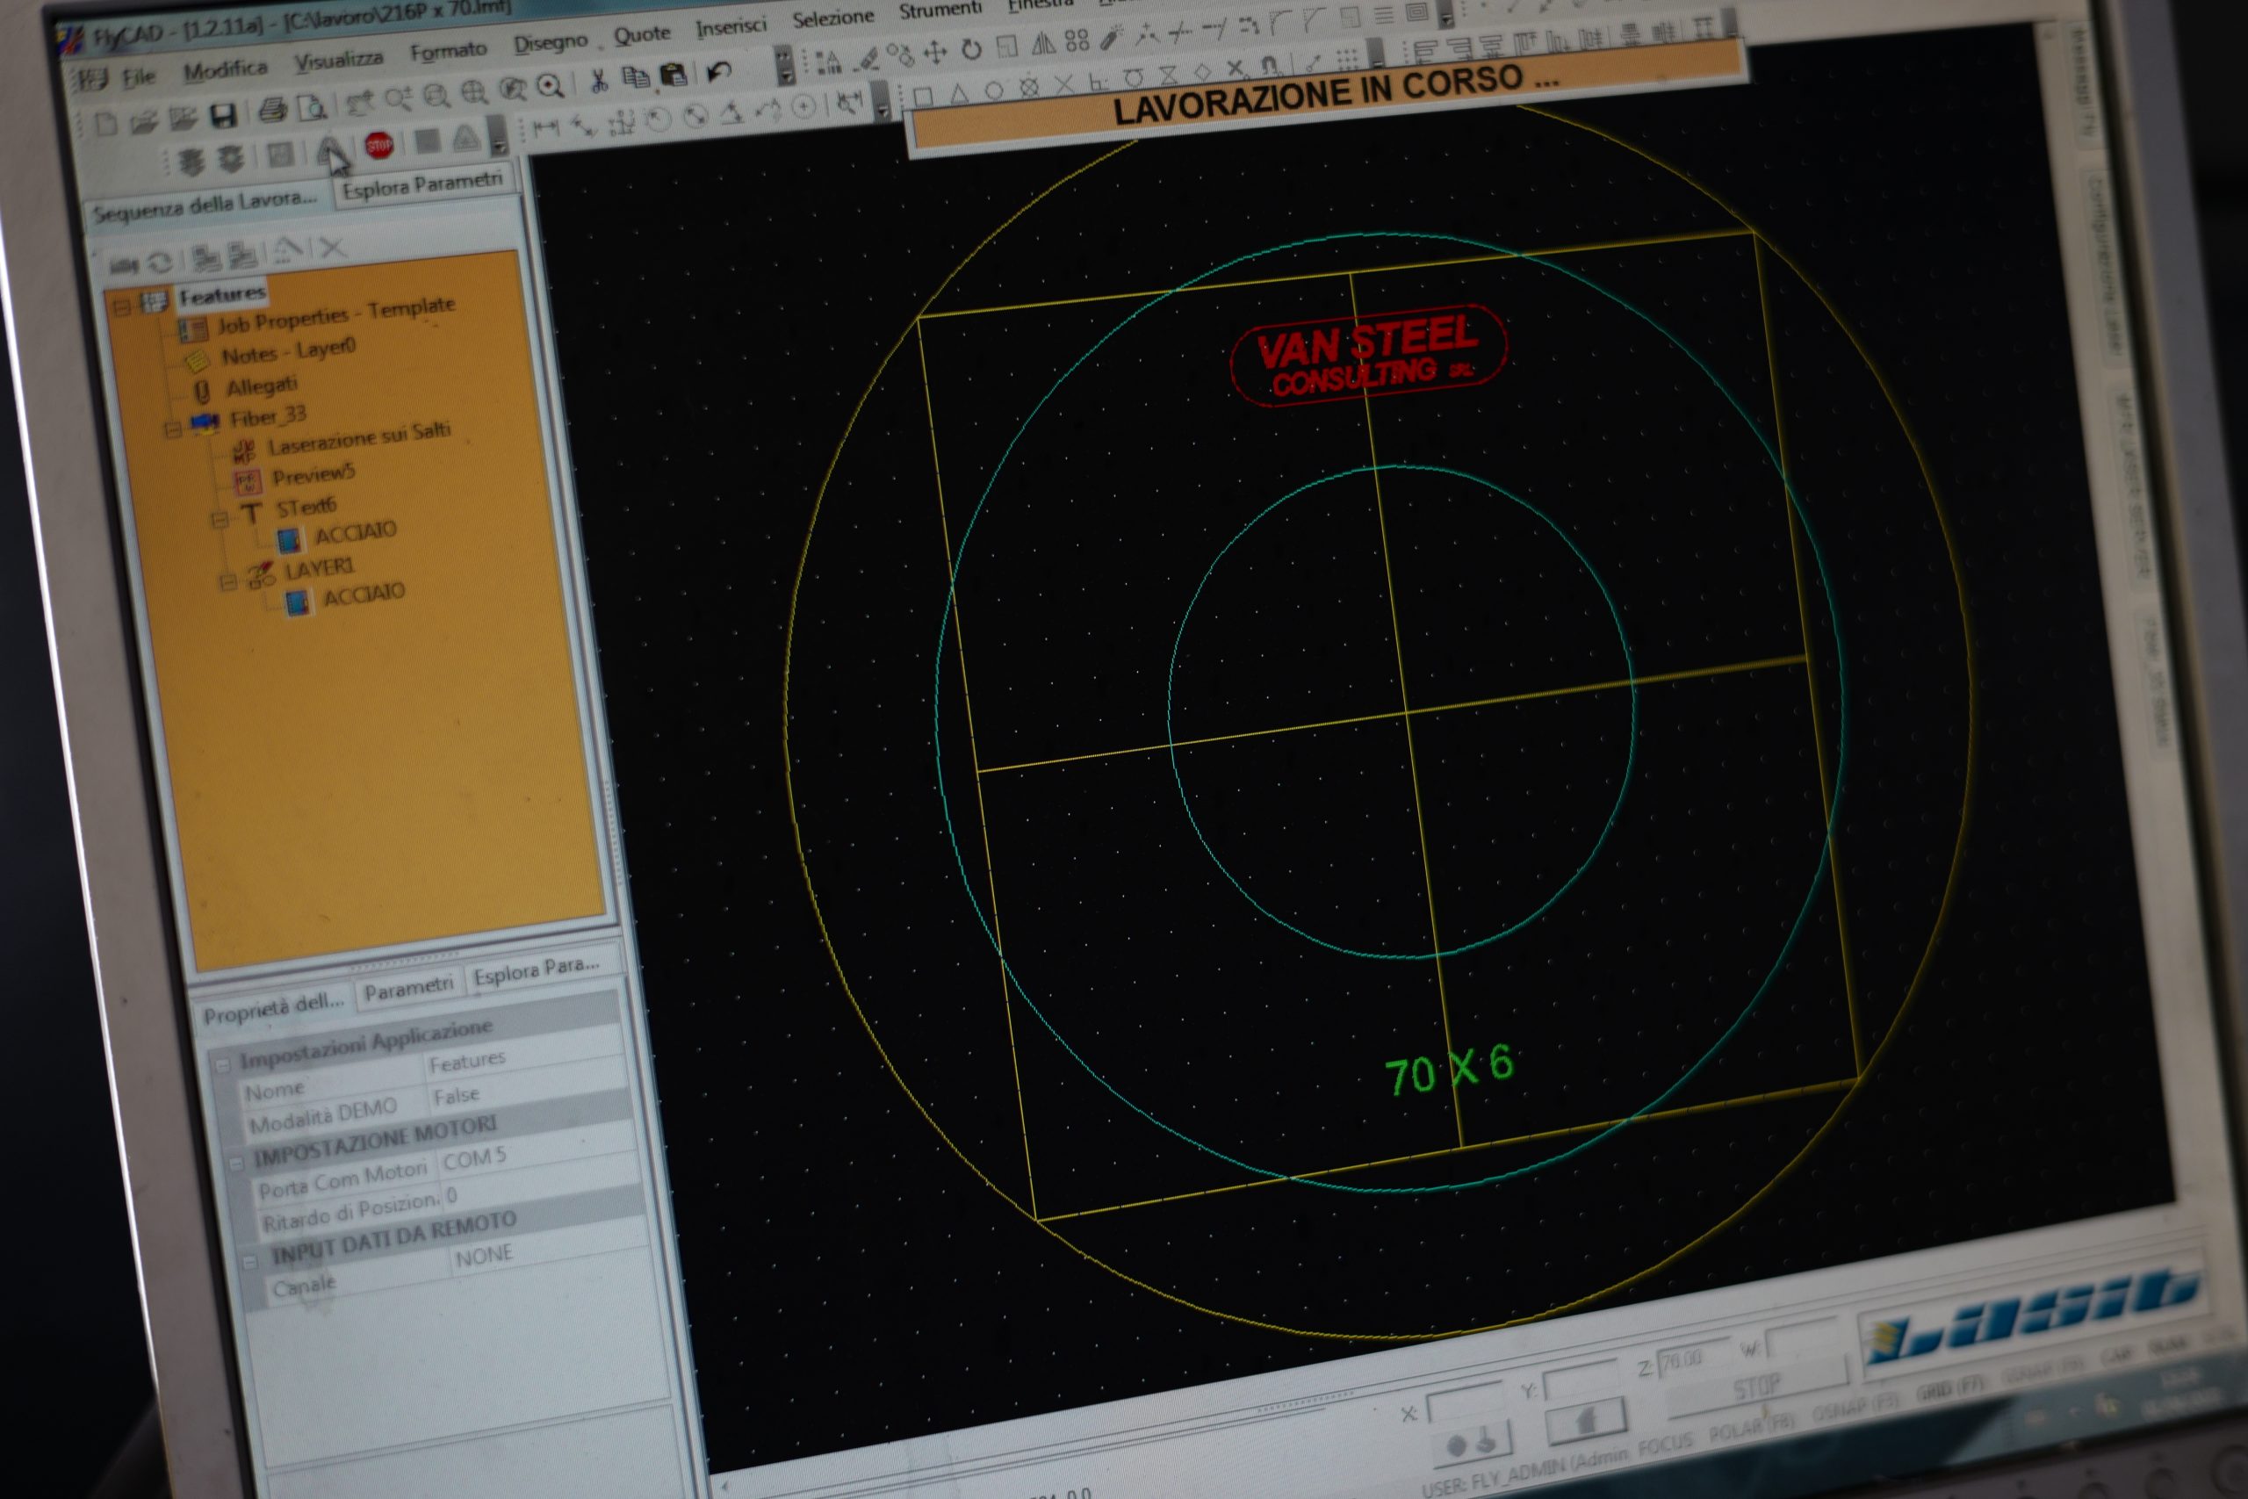
Task: Open the Disegno menu
Action: (551, 42)
